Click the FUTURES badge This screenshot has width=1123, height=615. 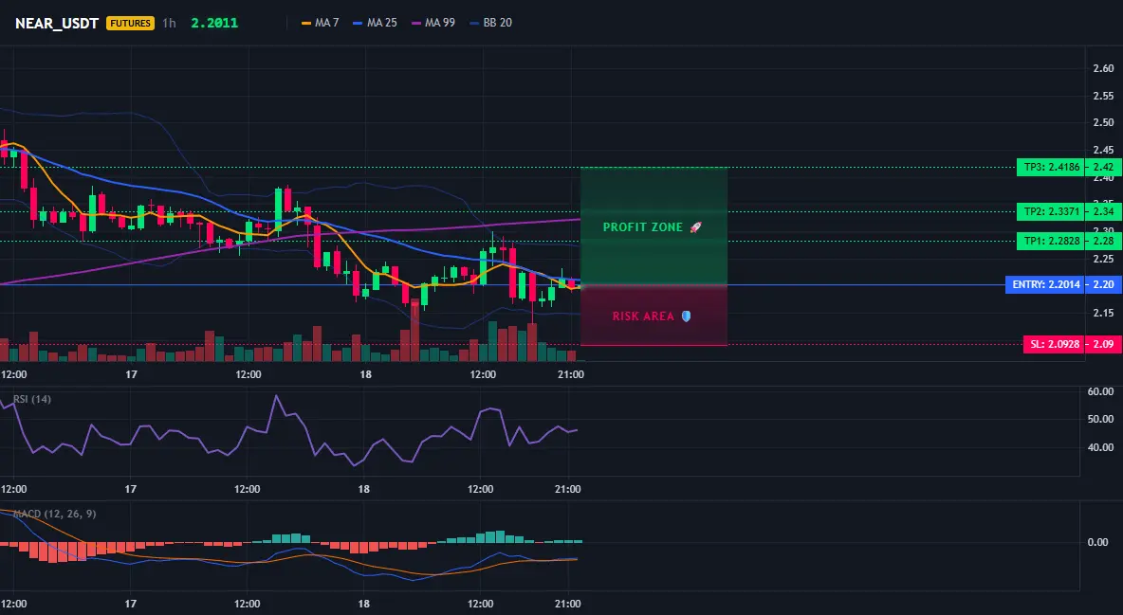click(x=130, y=23)
